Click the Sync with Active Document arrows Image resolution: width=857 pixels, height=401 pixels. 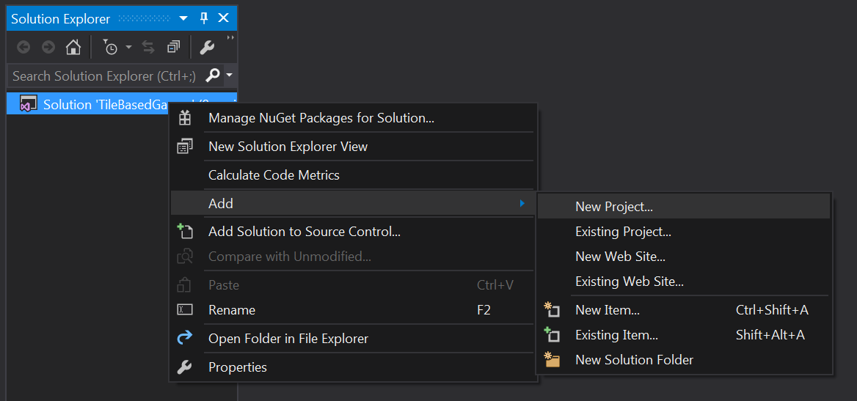pos(148,48)
